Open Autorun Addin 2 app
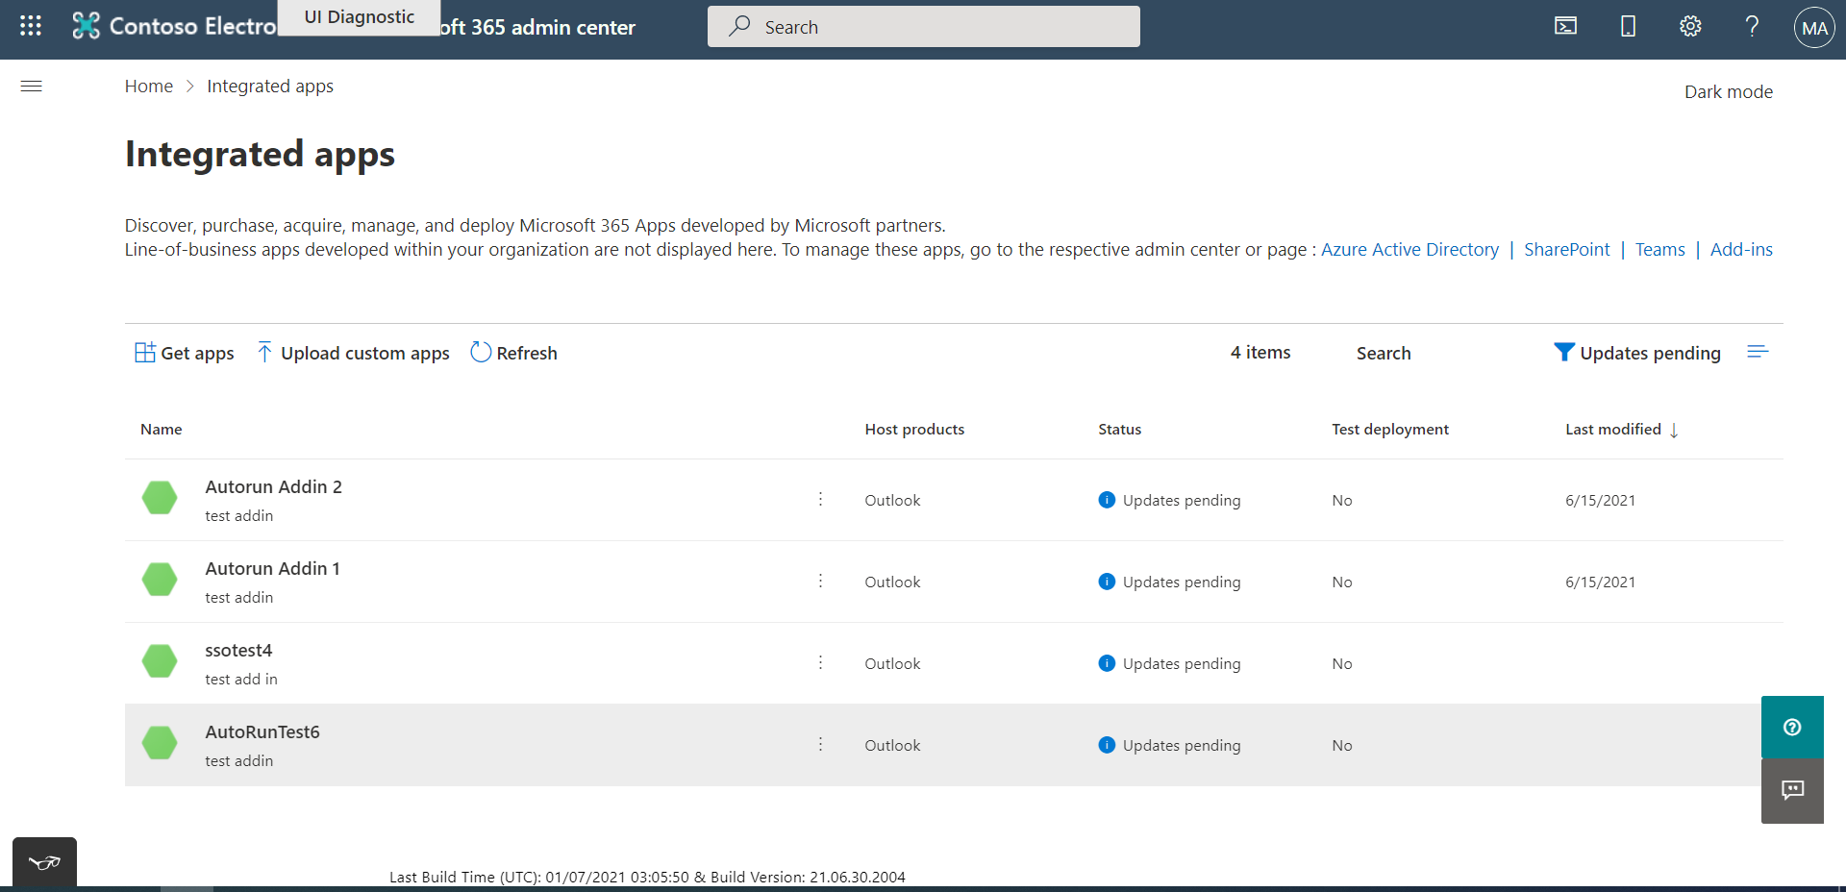Image resolution: width=1846 pixels, height=892 pixels. (273, 487)
